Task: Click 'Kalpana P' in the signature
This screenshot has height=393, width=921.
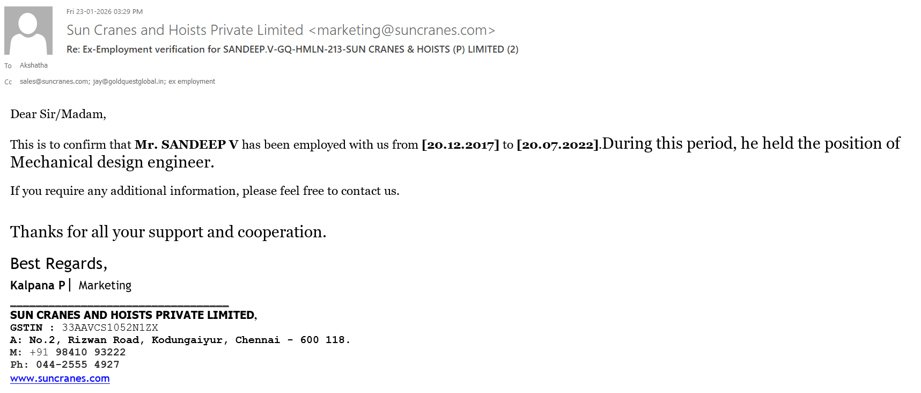Action: [37, 285]
